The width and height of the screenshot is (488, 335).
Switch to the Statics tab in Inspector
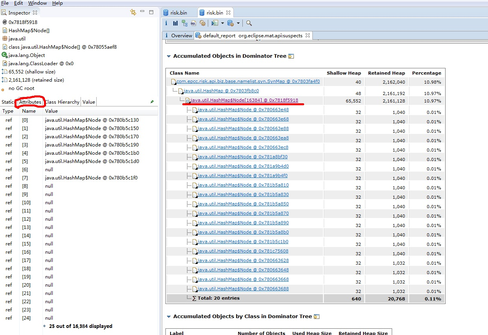click(x=8, y=102)
